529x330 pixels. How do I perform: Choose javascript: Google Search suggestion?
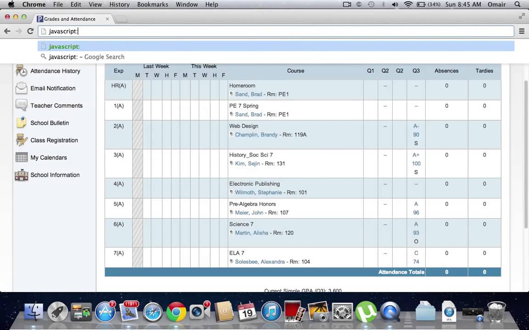276,56
